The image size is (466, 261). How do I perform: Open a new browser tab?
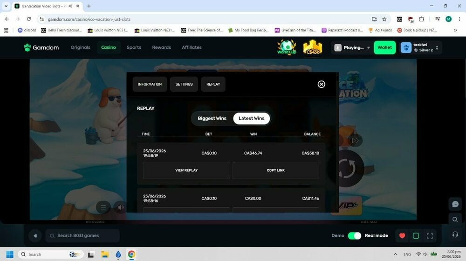click(89, 6)
